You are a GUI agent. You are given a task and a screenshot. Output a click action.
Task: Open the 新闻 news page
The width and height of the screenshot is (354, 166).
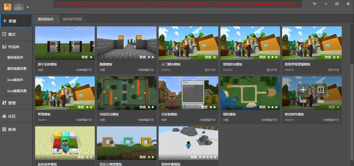click(16, 129)
